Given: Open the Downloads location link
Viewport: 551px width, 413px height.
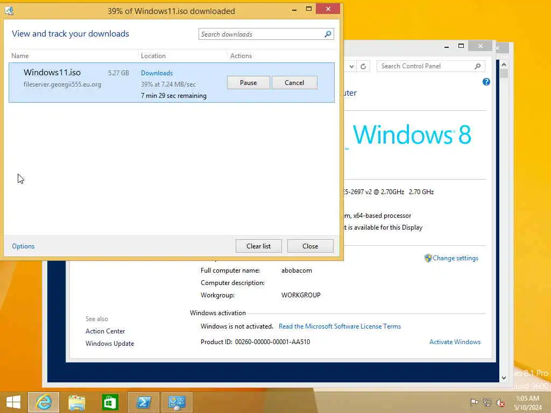Looking at the screenshot, I should coord(157,73).
